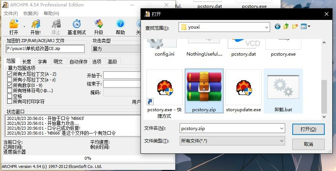Screen dimensions: 336x171
Task: Switch to the 范围 tab
Action: click(11, 61)
